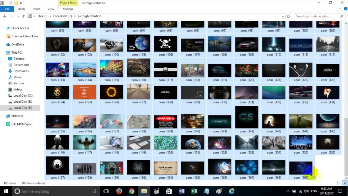The image size is (348, 196).
Task: Select the Manage tab under Picture Tools
Action: [x=68, y=9]
